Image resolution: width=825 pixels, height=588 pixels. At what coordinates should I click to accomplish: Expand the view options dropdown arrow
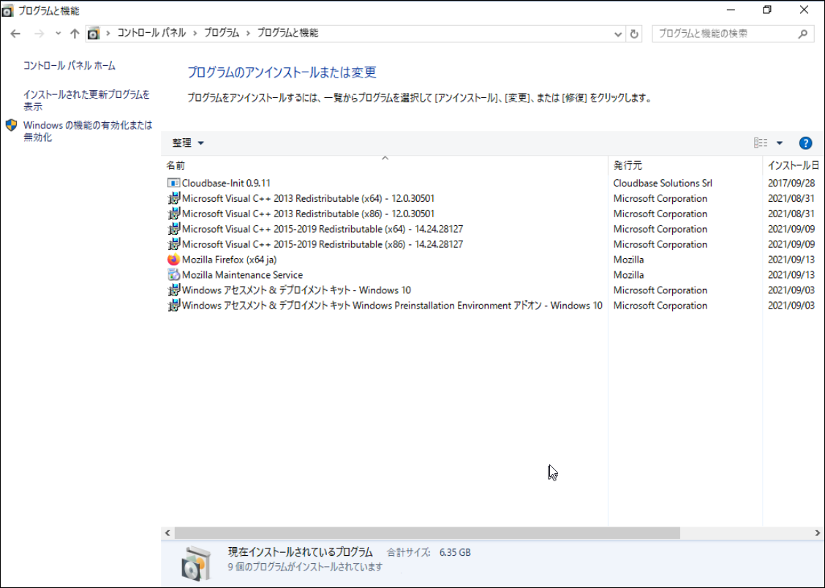coord(780,143)
